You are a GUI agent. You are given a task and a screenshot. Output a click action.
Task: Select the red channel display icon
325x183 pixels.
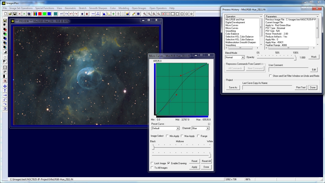coord(40,14)
